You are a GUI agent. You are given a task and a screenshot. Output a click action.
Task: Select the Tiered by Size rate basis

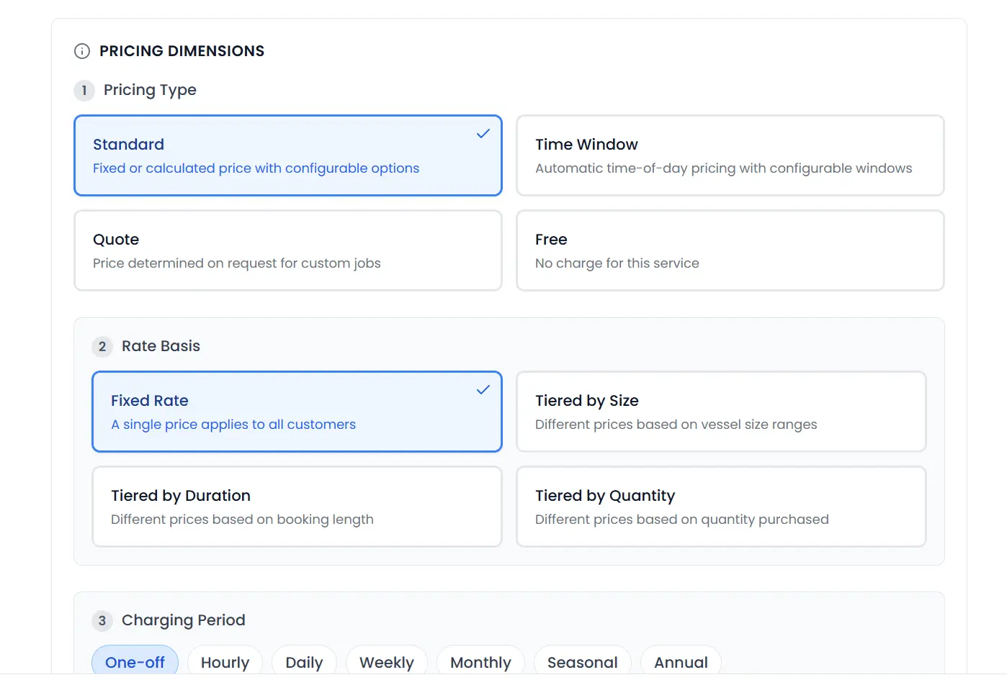click(720, 411)
